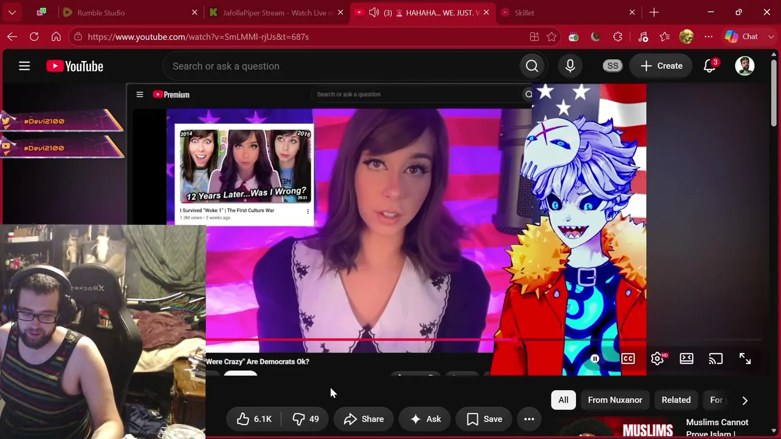Share this video

coord(364,419)
